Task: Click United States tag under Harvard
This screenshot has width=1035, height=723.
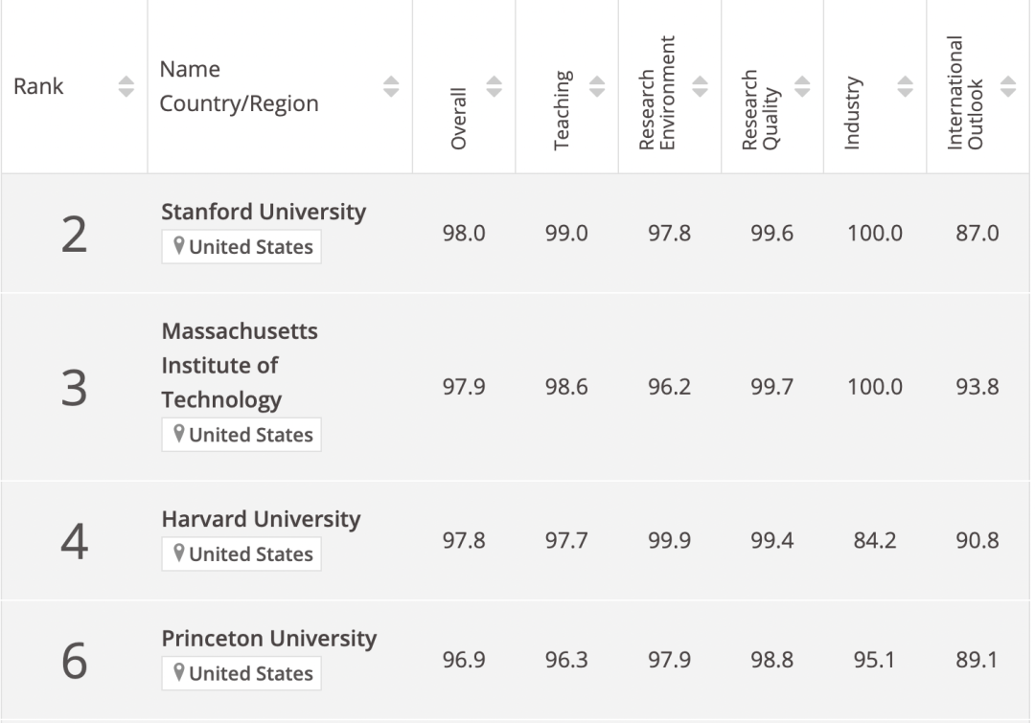Action: tap(241, 554)
